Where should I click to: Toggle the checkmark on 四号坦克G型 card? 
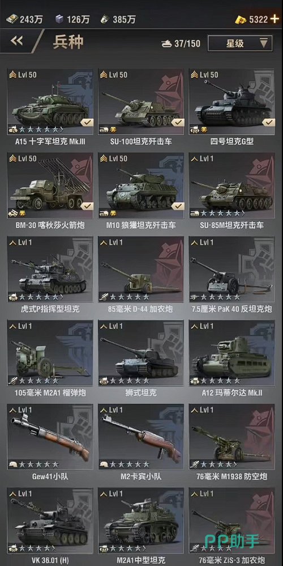268,123
